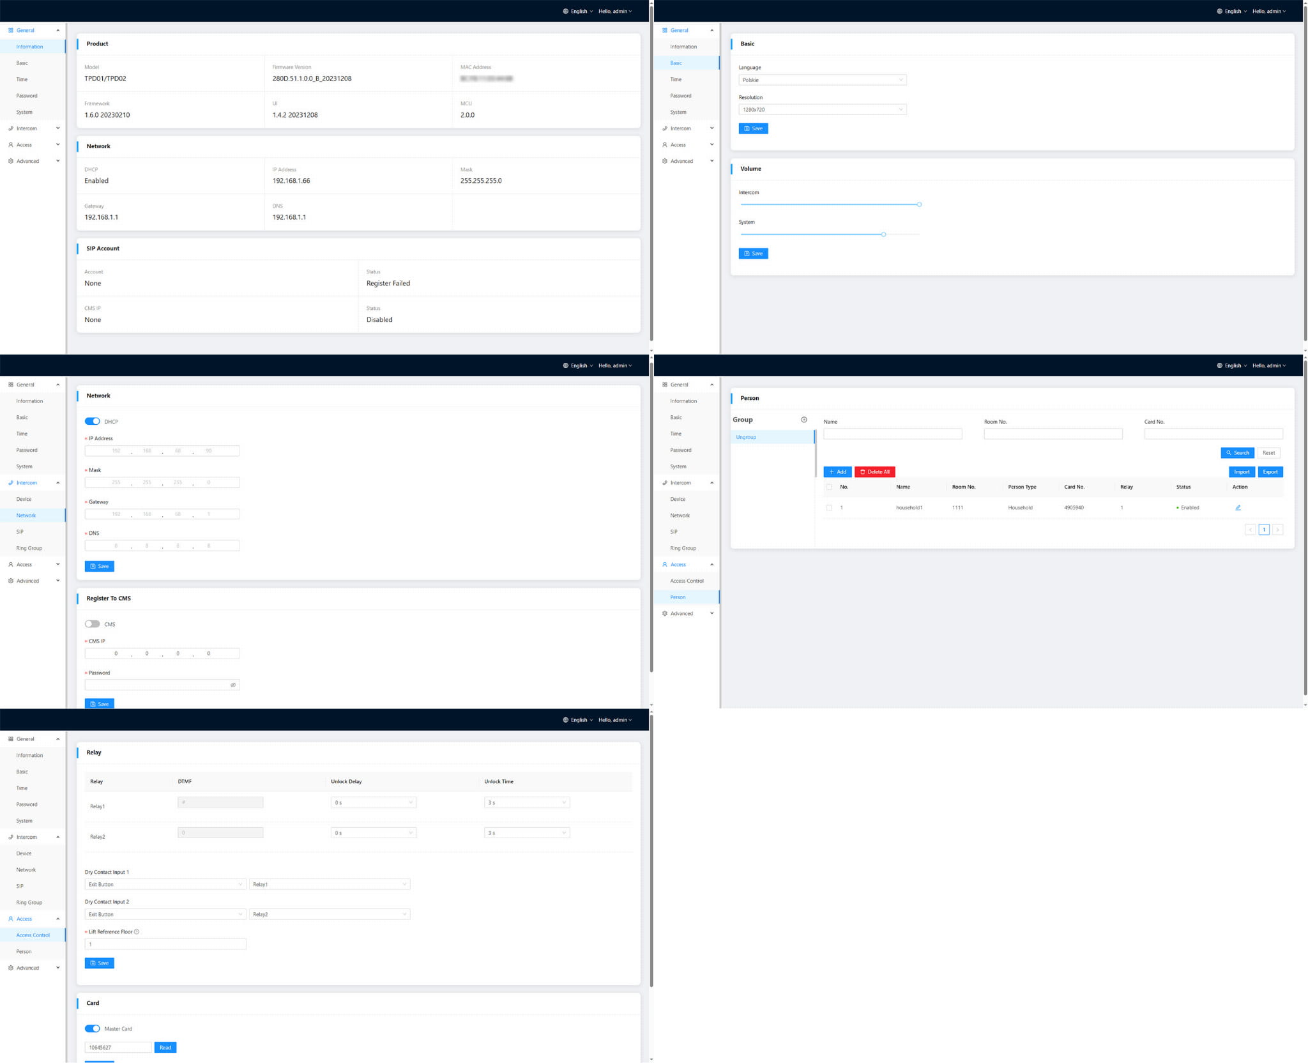Viewport: 1308px width, 1063px height.
Task: Go to next page in Person table
Action: click(x=1277, y=530)
